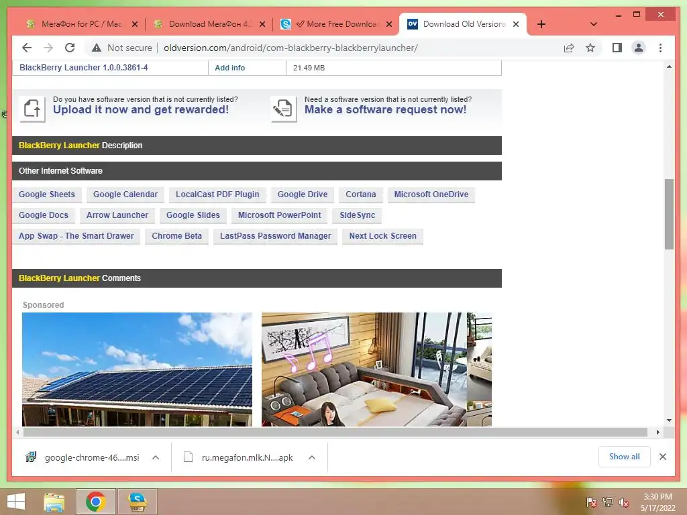Open a new browser tab
Image resolution: width=687 pixels, height=515 pixels.
click(541, 24)
